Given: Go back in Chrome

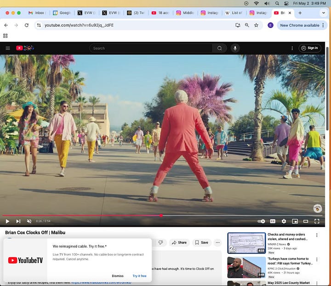Looking at the screenshot, I should click(6, 25).
